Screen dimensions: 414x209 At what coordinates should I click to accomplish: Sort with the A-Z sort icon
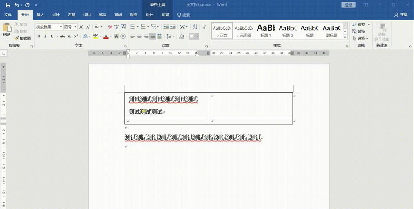195,27
